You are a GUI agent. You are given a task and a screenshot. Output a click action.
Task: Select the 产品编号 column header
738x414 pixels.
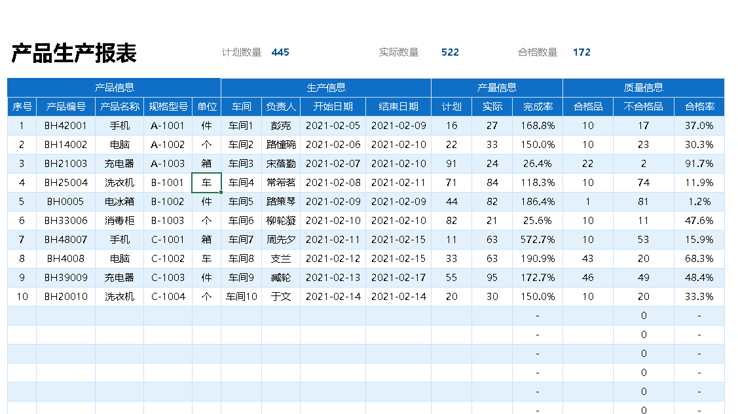(65, 107)
